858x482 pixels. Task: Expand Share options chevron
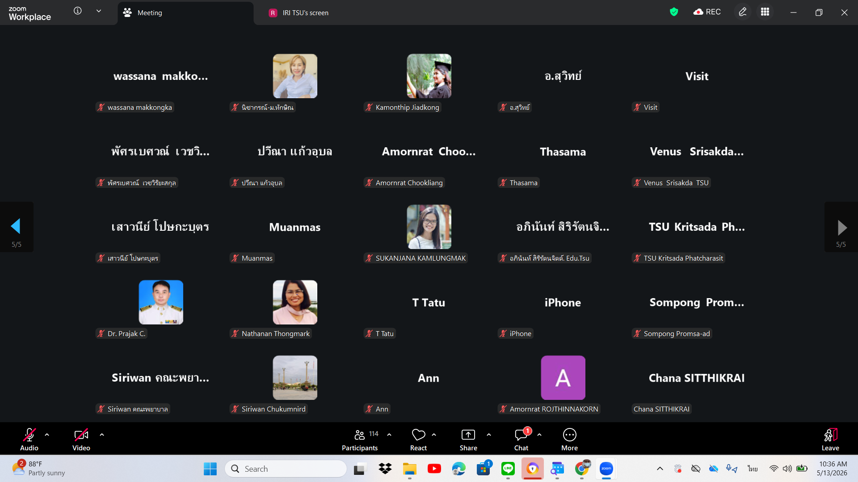[x=489, y=435]
